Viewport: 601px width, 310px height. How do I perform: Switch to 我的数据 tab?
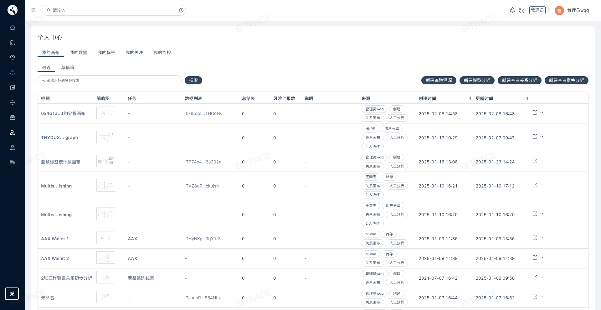(x=79, y=52)
